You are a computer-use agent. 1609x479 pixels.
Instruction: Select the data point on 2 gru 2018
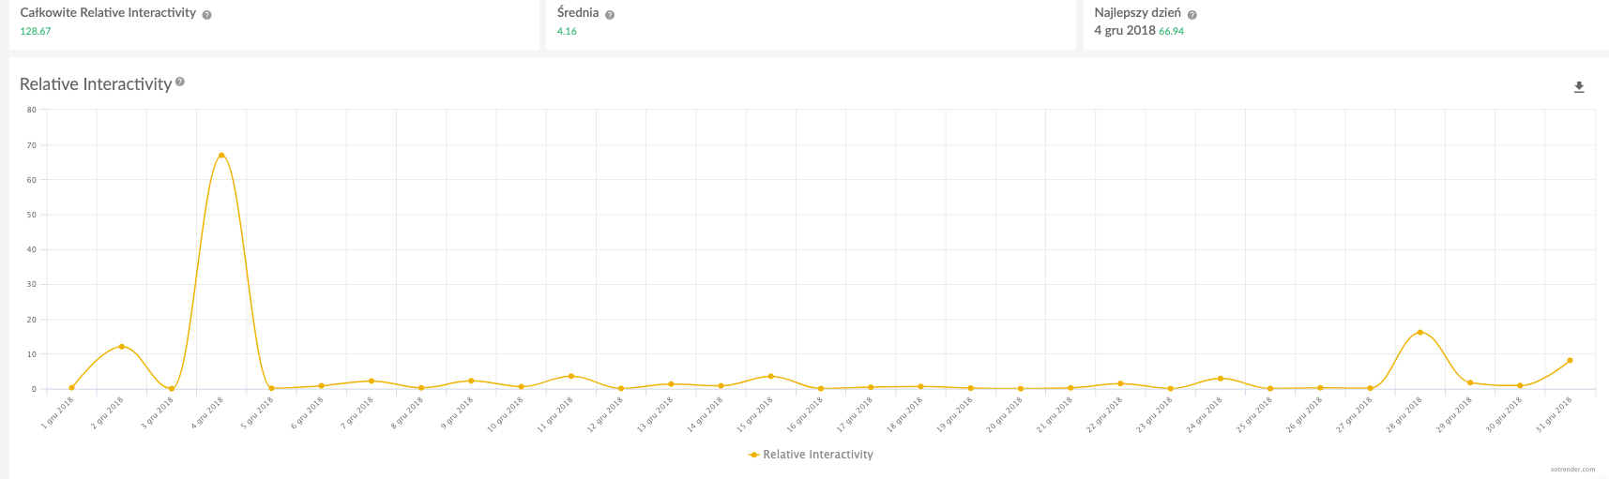click(121, 347)
